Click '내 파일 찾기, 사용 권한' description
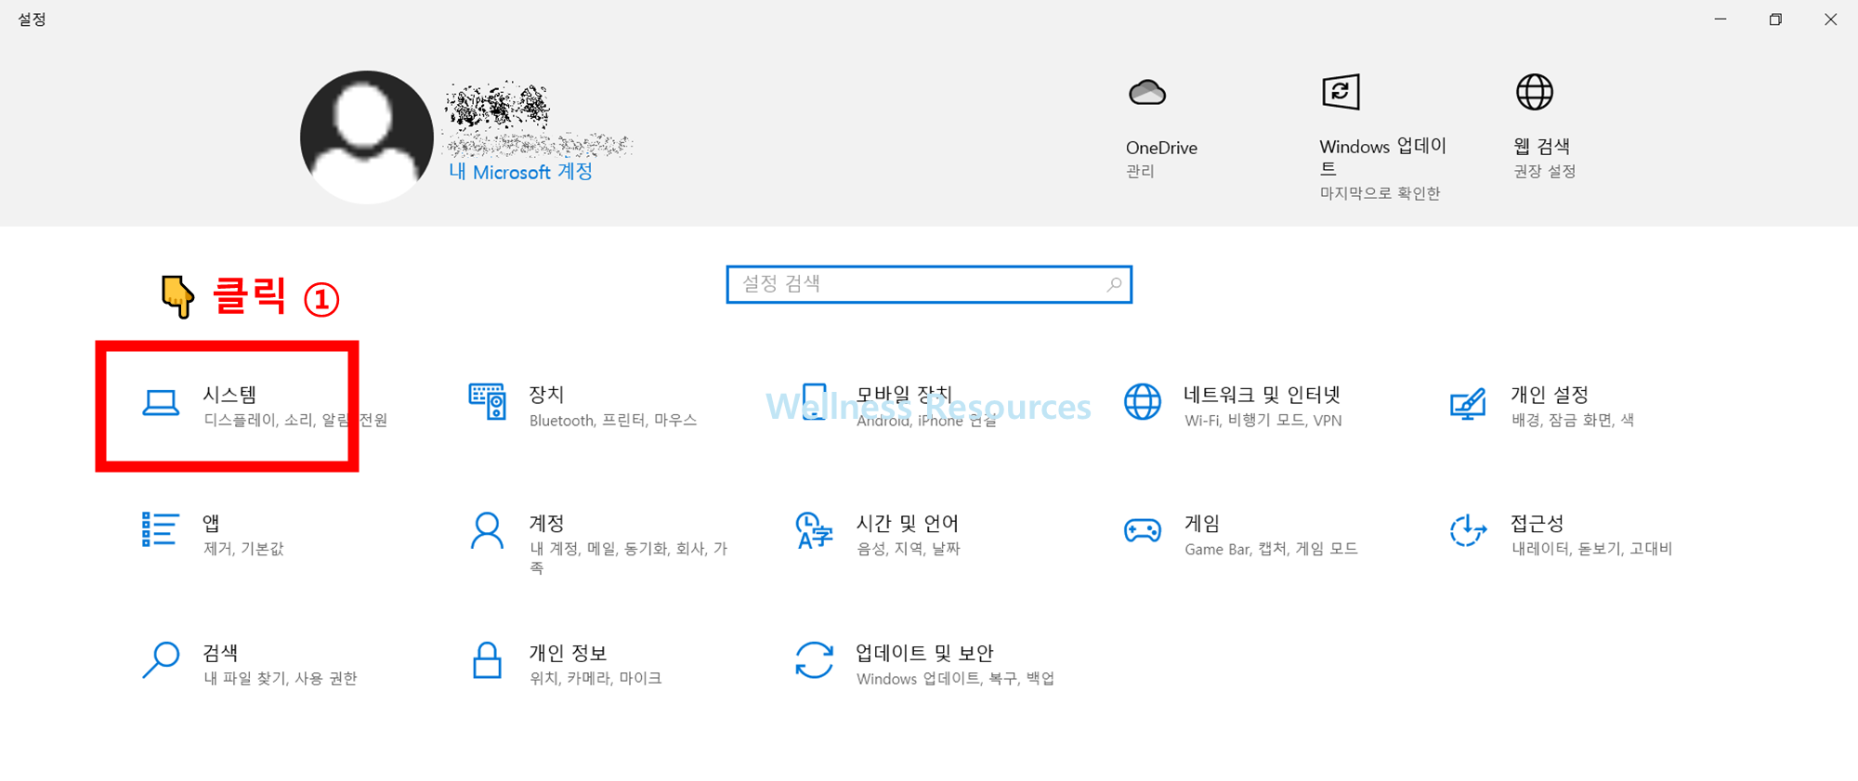The width and height of the screenshot is (1858, 781). tap(281, 679)
